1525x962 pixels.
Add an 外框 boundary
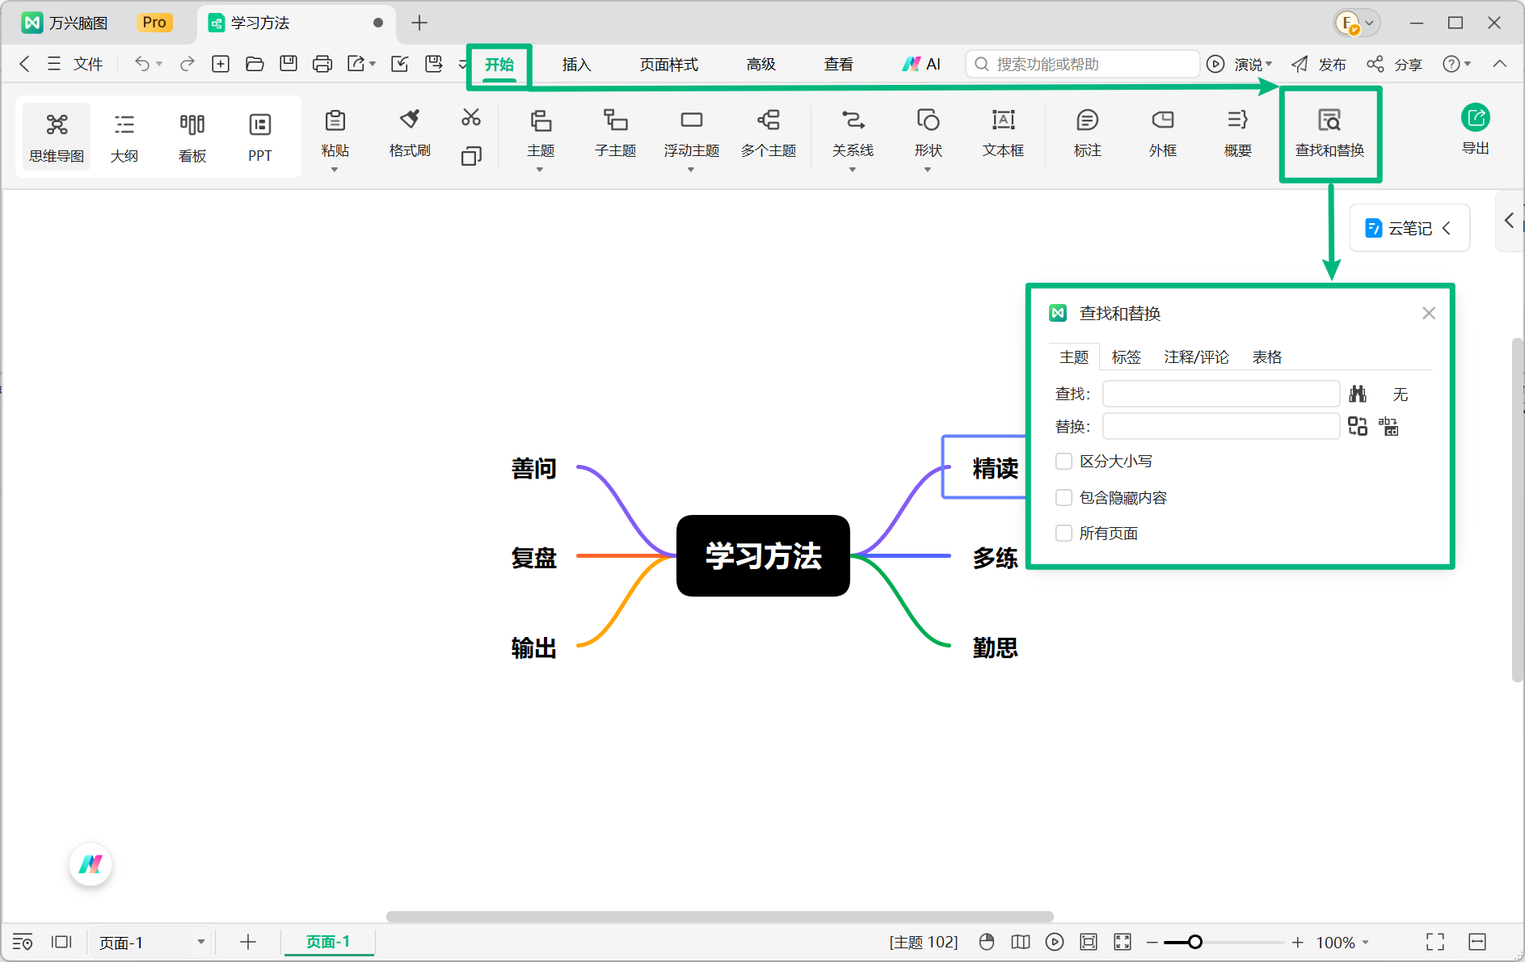(x=1163, y=133)
